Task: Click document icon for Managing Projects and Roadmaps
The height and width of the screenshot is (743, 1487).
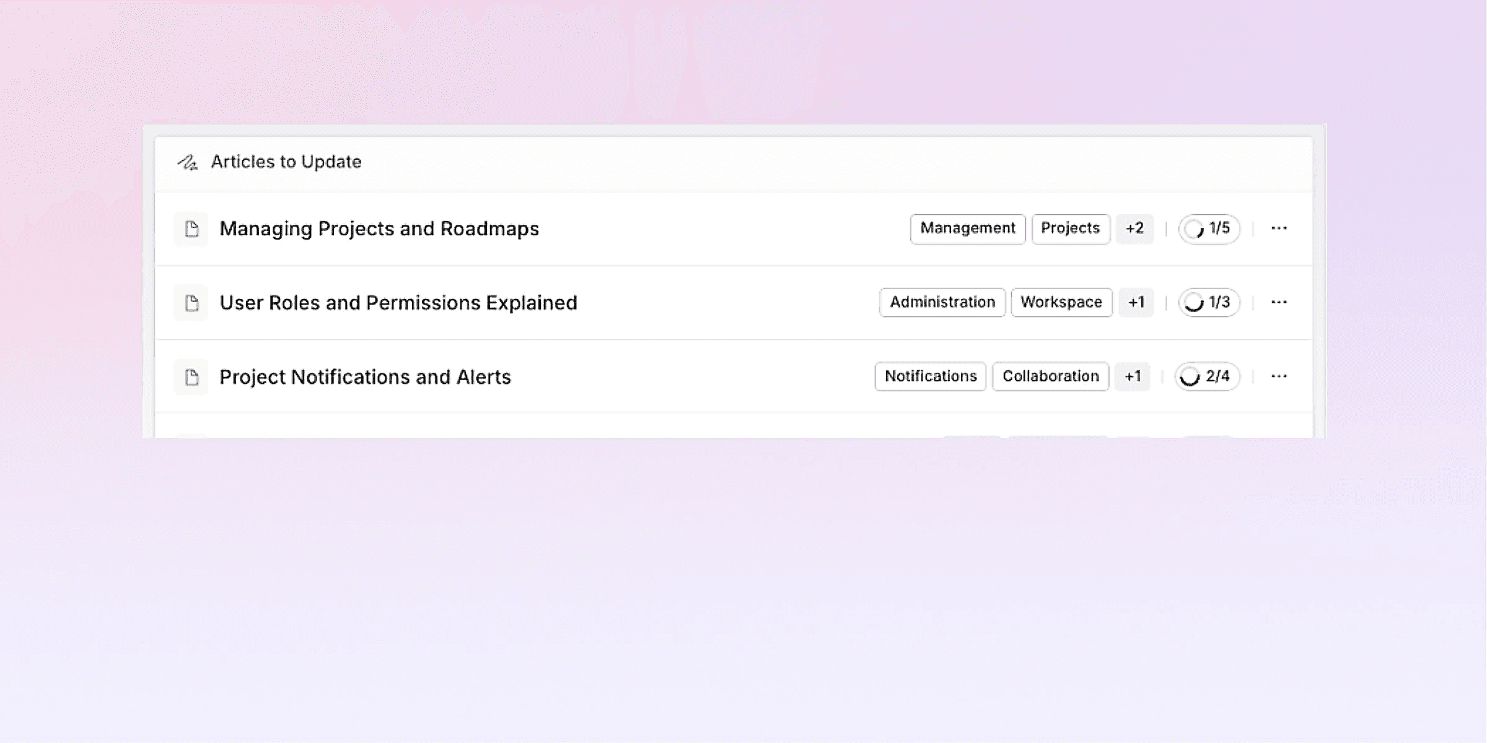Action: click(191, 229)
